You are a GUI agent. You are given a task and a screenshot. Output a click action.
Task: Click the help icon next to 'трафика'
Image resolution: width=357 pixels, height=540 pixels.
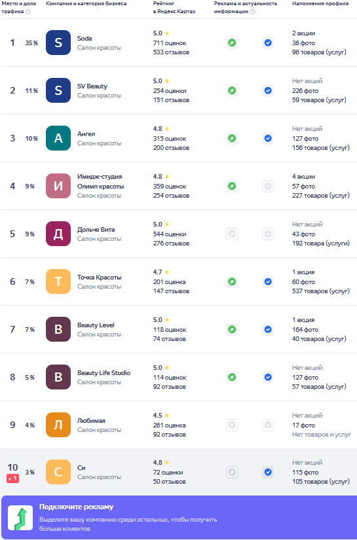click(x=28, y=12)
